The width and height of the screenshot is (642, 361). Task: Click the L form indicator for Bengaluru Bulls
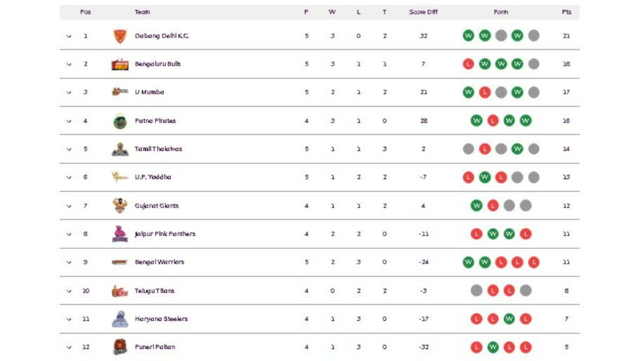pyautogui.click(x=468, y=64)
